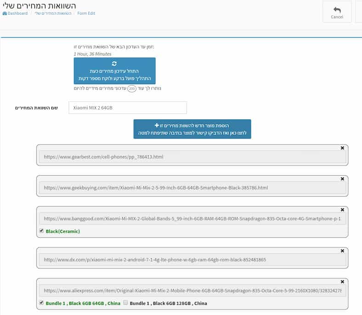Check Bundle 1 Black 6GB 128GB China
This screenshot has height=315, width=362.
click(x=125, y=303)
